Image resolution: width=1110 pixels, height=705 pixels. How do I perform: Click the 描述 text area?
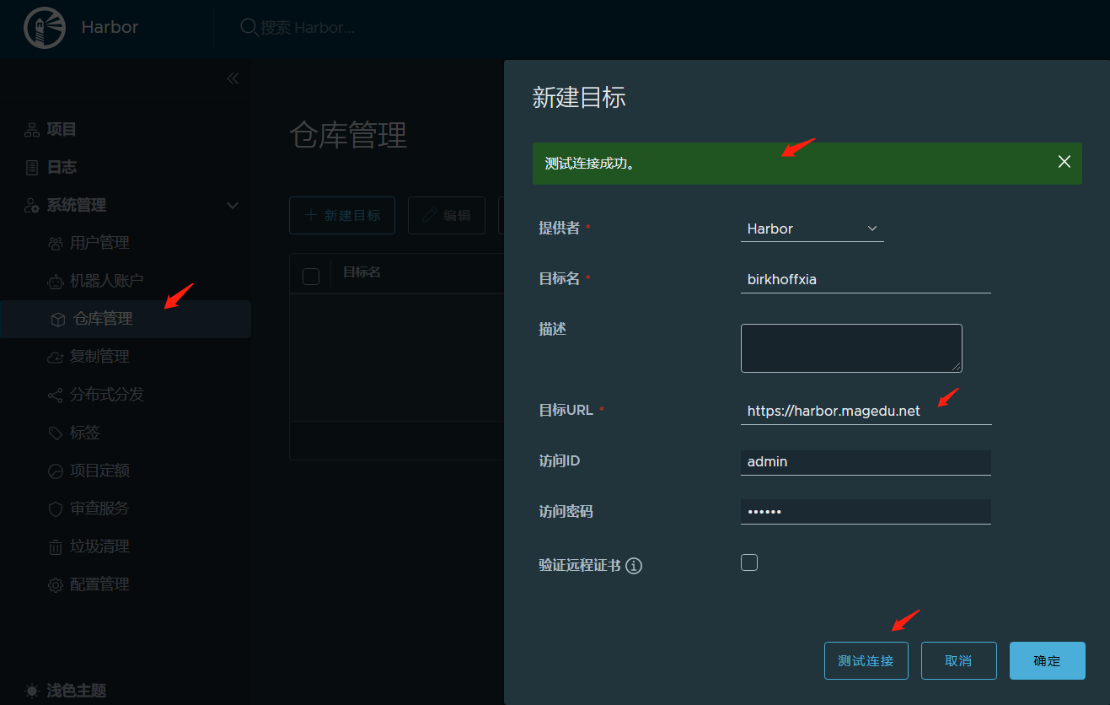coord(851,348)
